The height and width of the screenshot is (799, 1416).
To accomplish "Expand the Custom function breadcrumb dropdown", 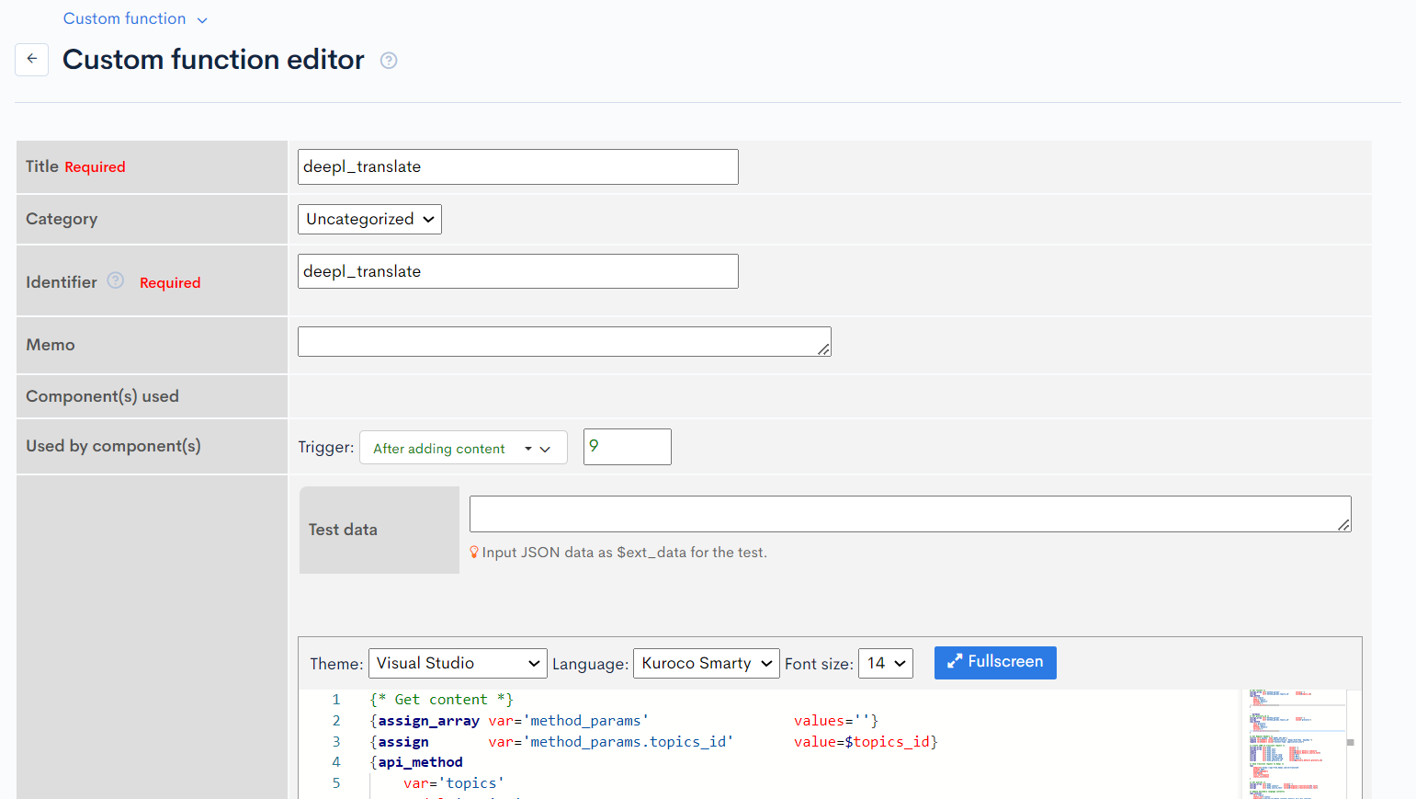I will [202, 20].
